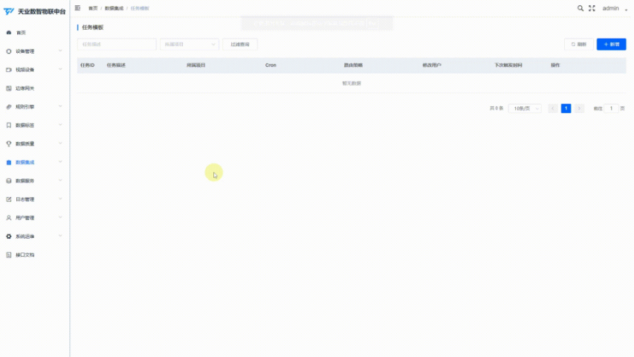Expand the 数据服务 menu chevron
Image resolution: width=634 pixels, height=357 pixels.
(x=60, y=181)
